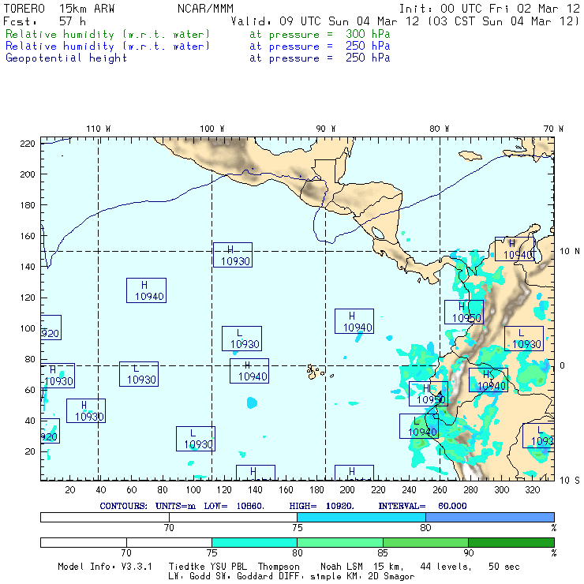The image size is (584, 584).
Task: Click the 'INTERVAL= 60.000' contour text
Action: tap(422, 506)
